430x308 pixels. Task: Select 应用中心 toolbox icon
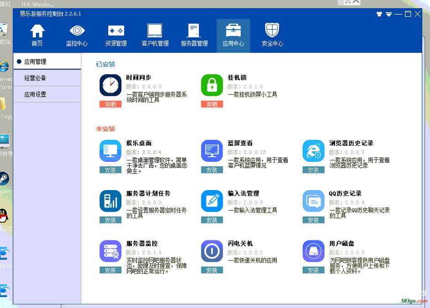pyautogui.click(x=233, y=30)
